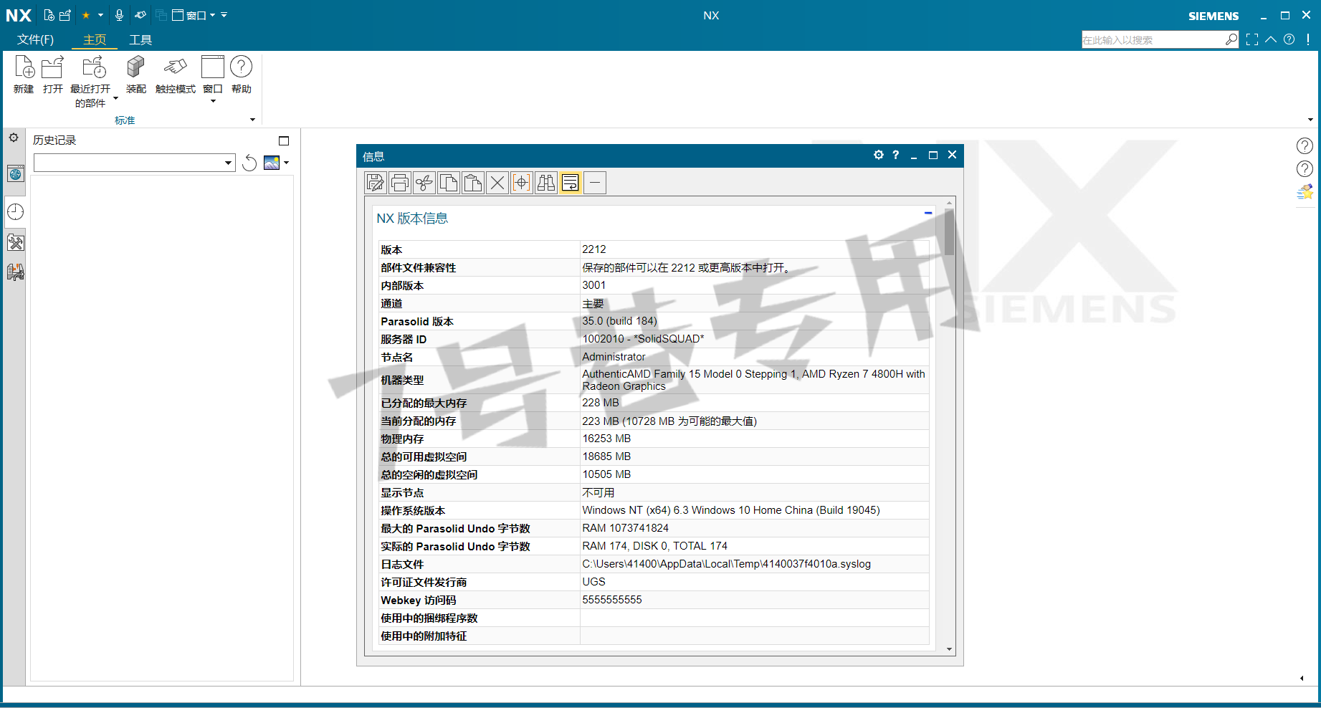The width and height of the screenshot is (1321, 708).
Task: Click the gold star favorites icon
Action: coord(86,15)
